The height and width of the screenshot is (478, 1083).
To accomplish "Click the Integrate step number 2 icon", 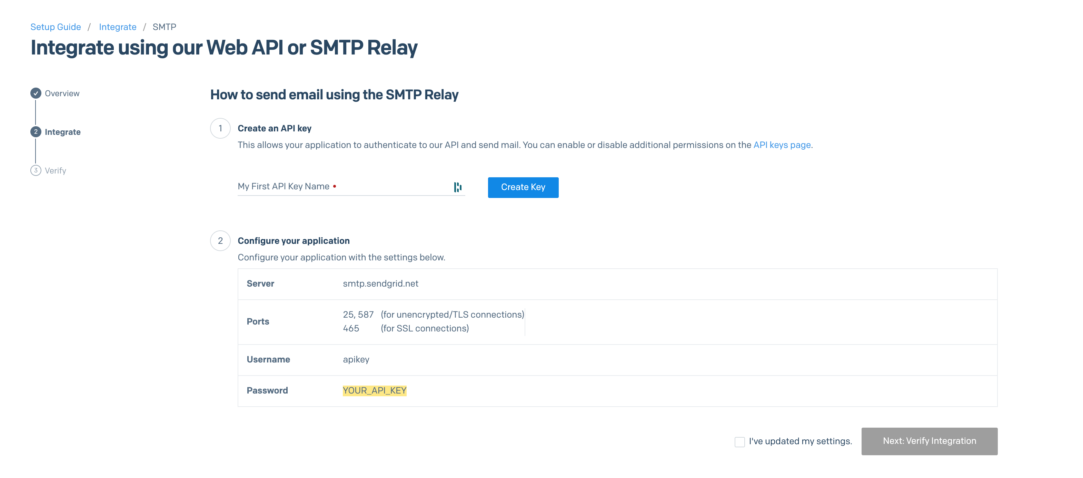I will [x=36, y=132].
